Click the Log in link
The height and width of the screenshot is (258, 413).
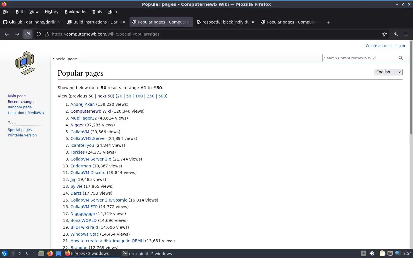pyautogui.click(x=400, y=46)
